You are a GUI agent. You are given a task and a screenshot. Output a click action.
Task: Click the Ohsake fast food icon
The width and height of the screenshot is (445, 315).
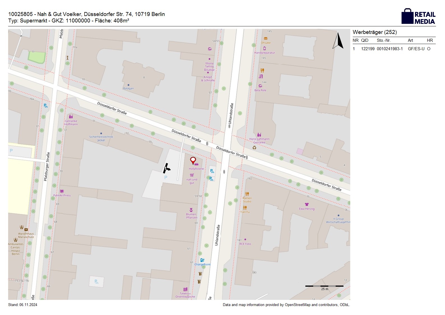pyautogui.click(x=266, y=38)
